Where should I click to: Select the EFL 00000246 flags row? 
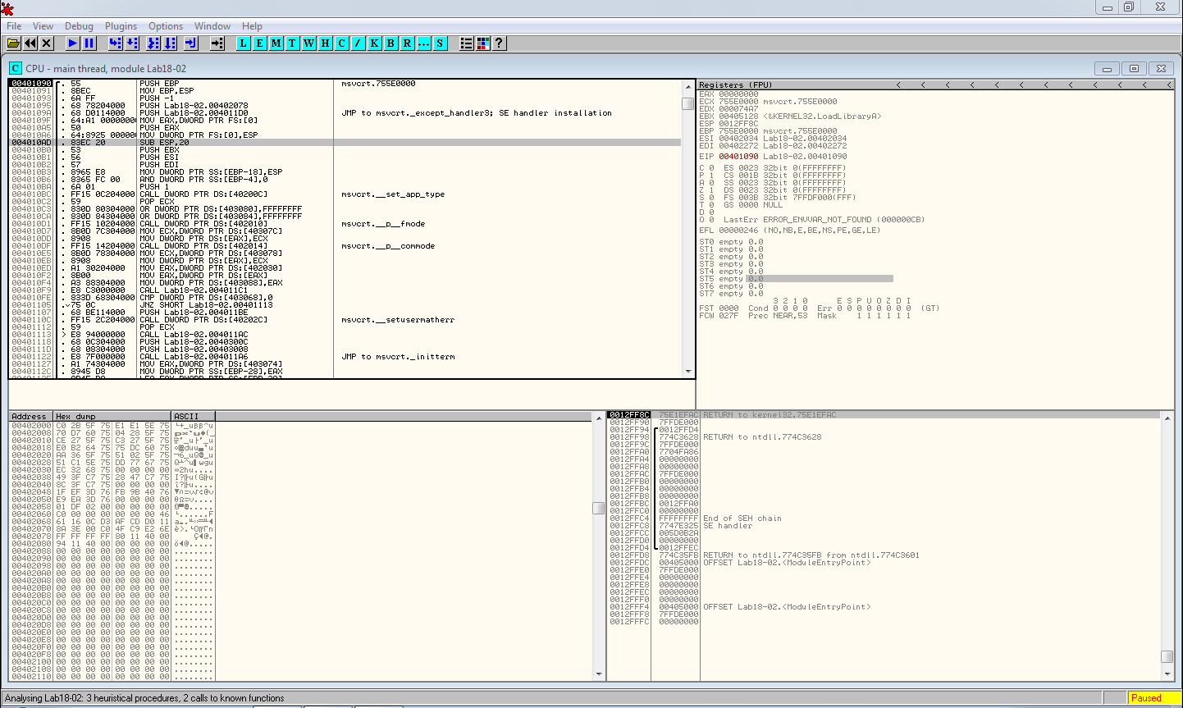point(789,231)
